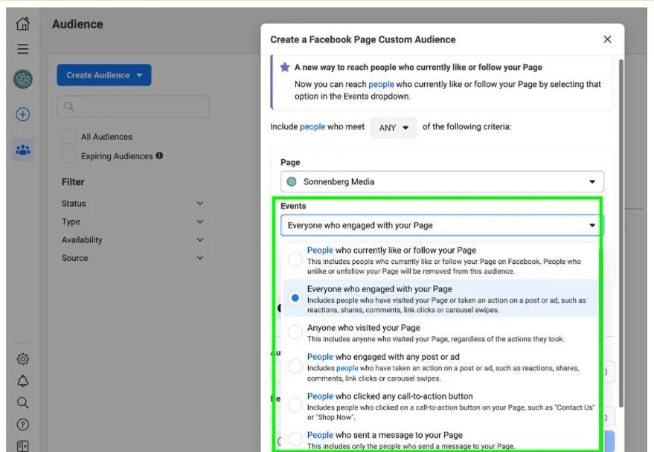Open notifications bell icon

[23, 381]
